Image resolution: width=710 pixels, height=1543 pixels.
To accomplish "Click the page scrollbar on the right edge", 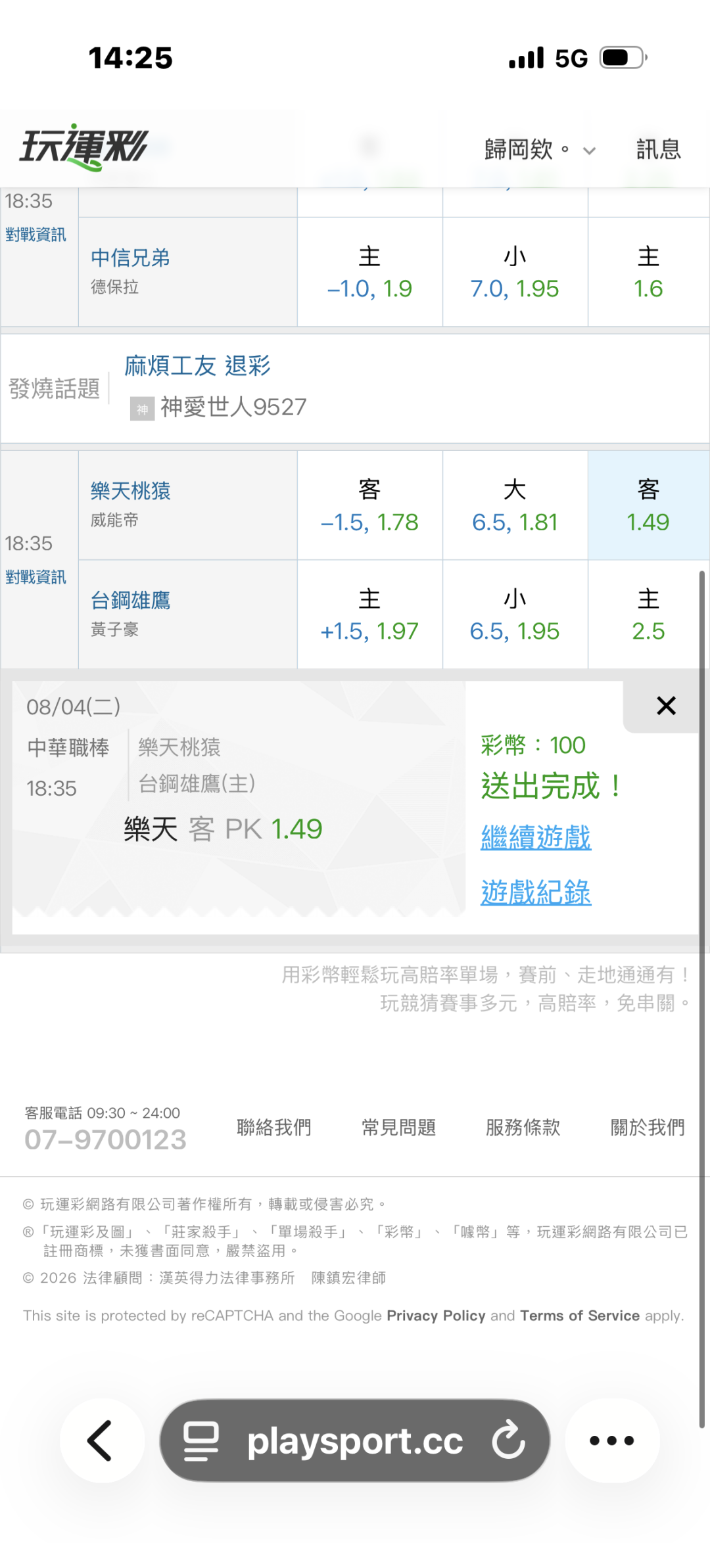I will (x=701, y=999).
